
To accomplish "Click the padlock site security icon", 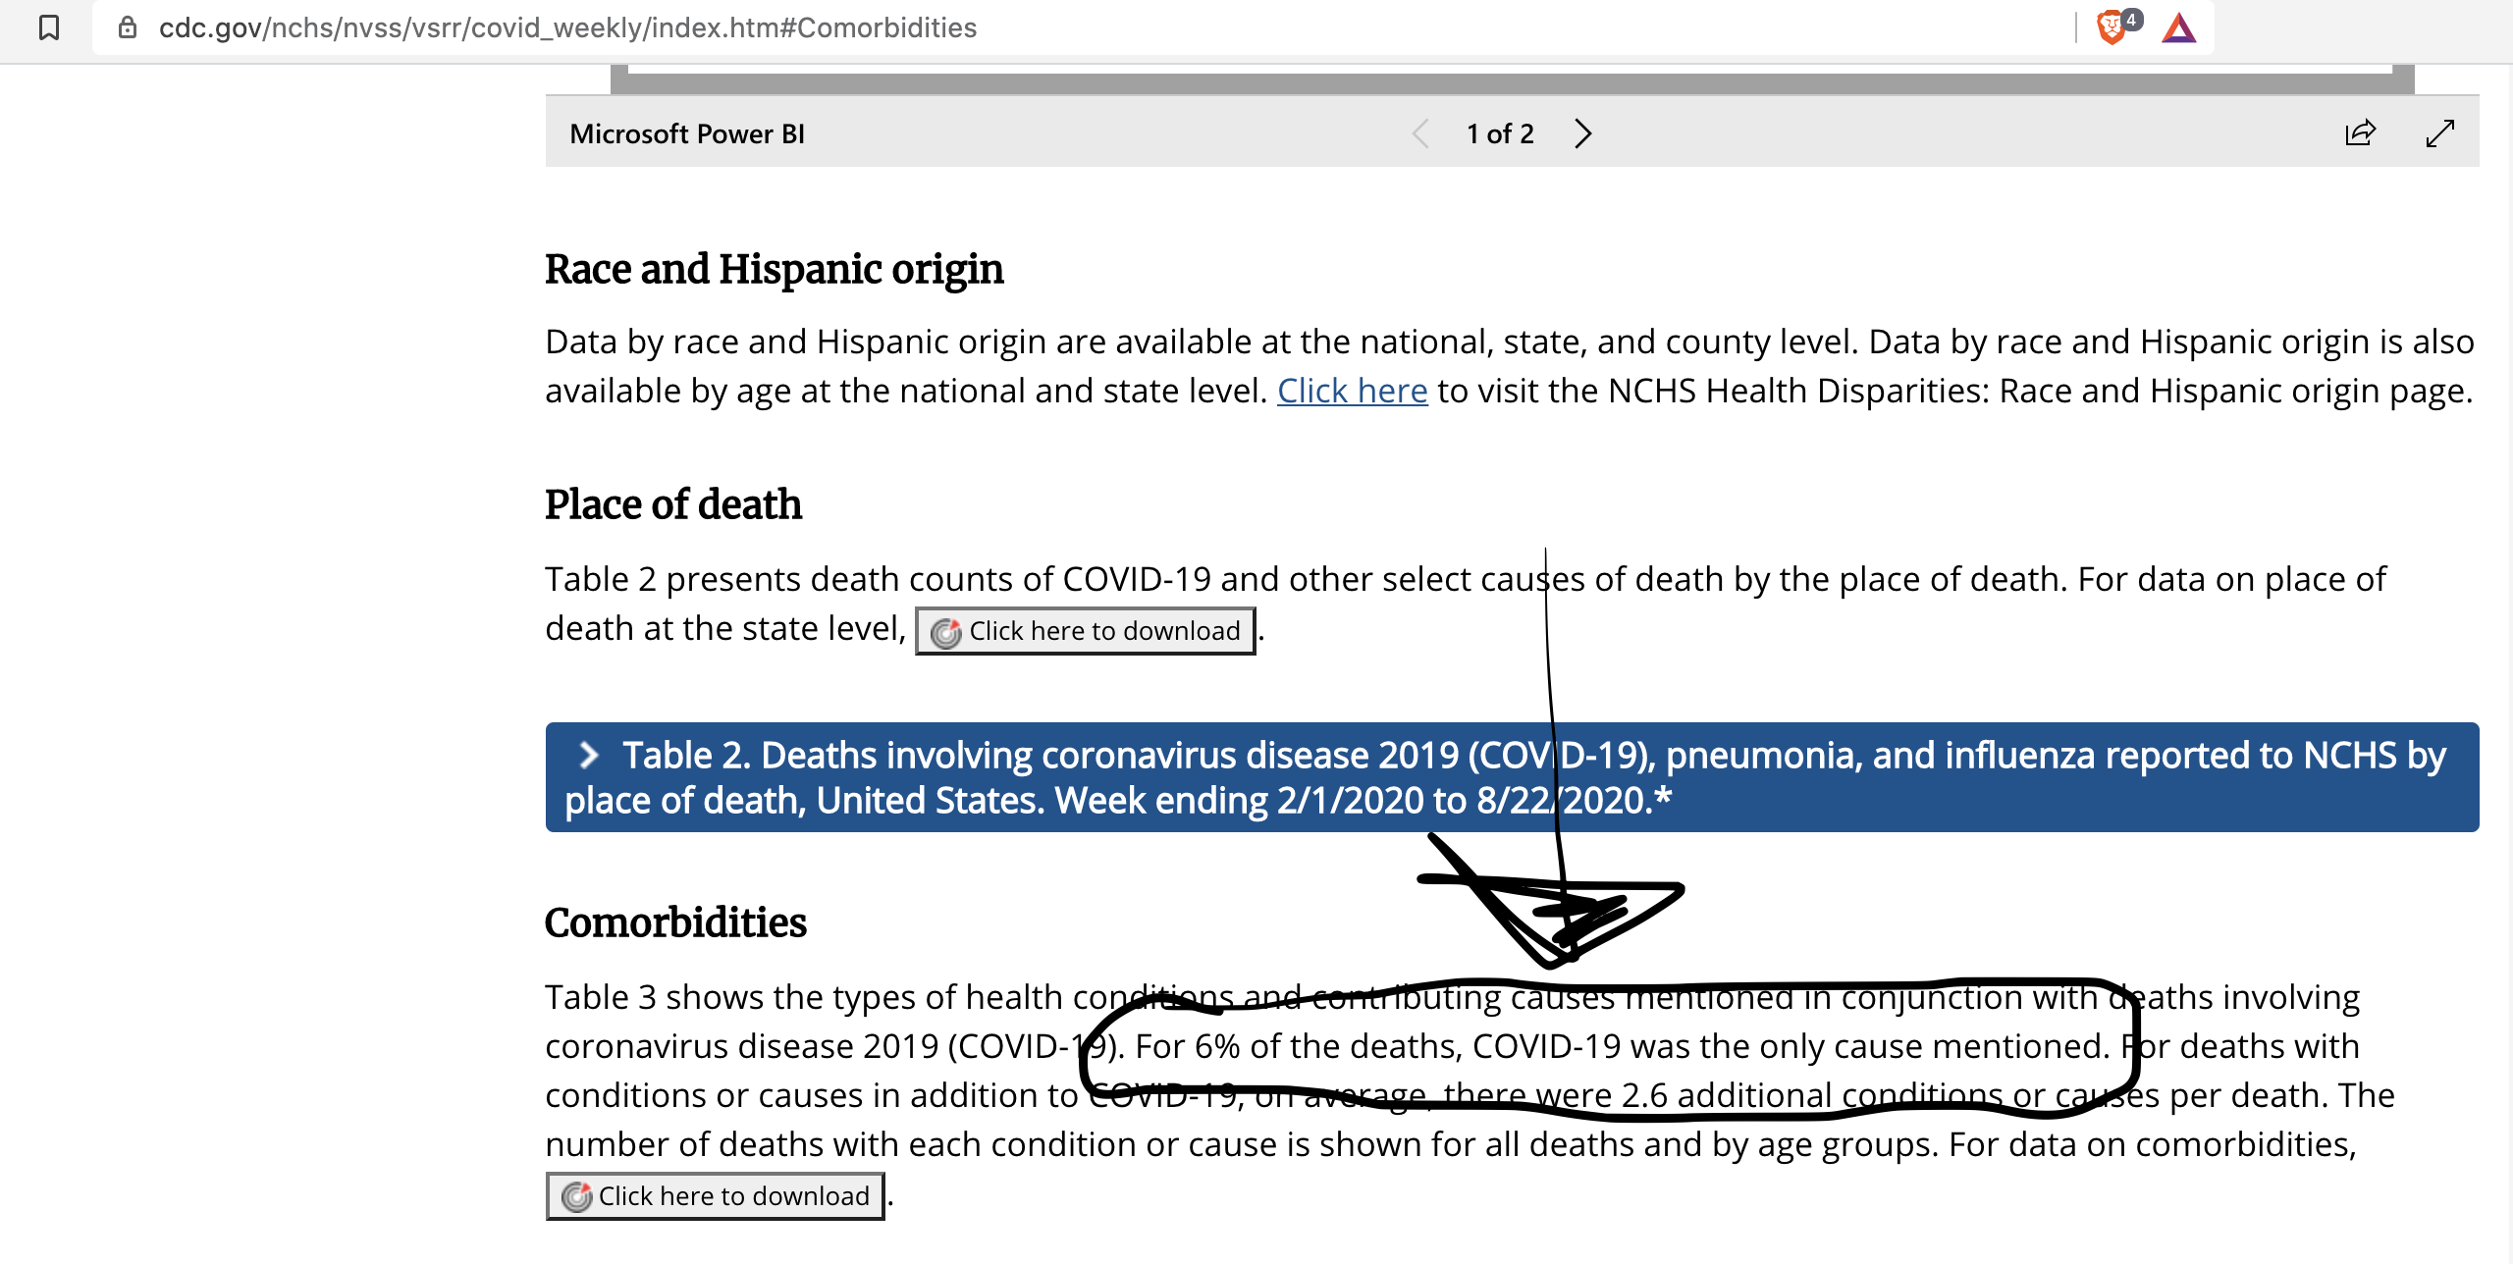I will coord(128,27).
